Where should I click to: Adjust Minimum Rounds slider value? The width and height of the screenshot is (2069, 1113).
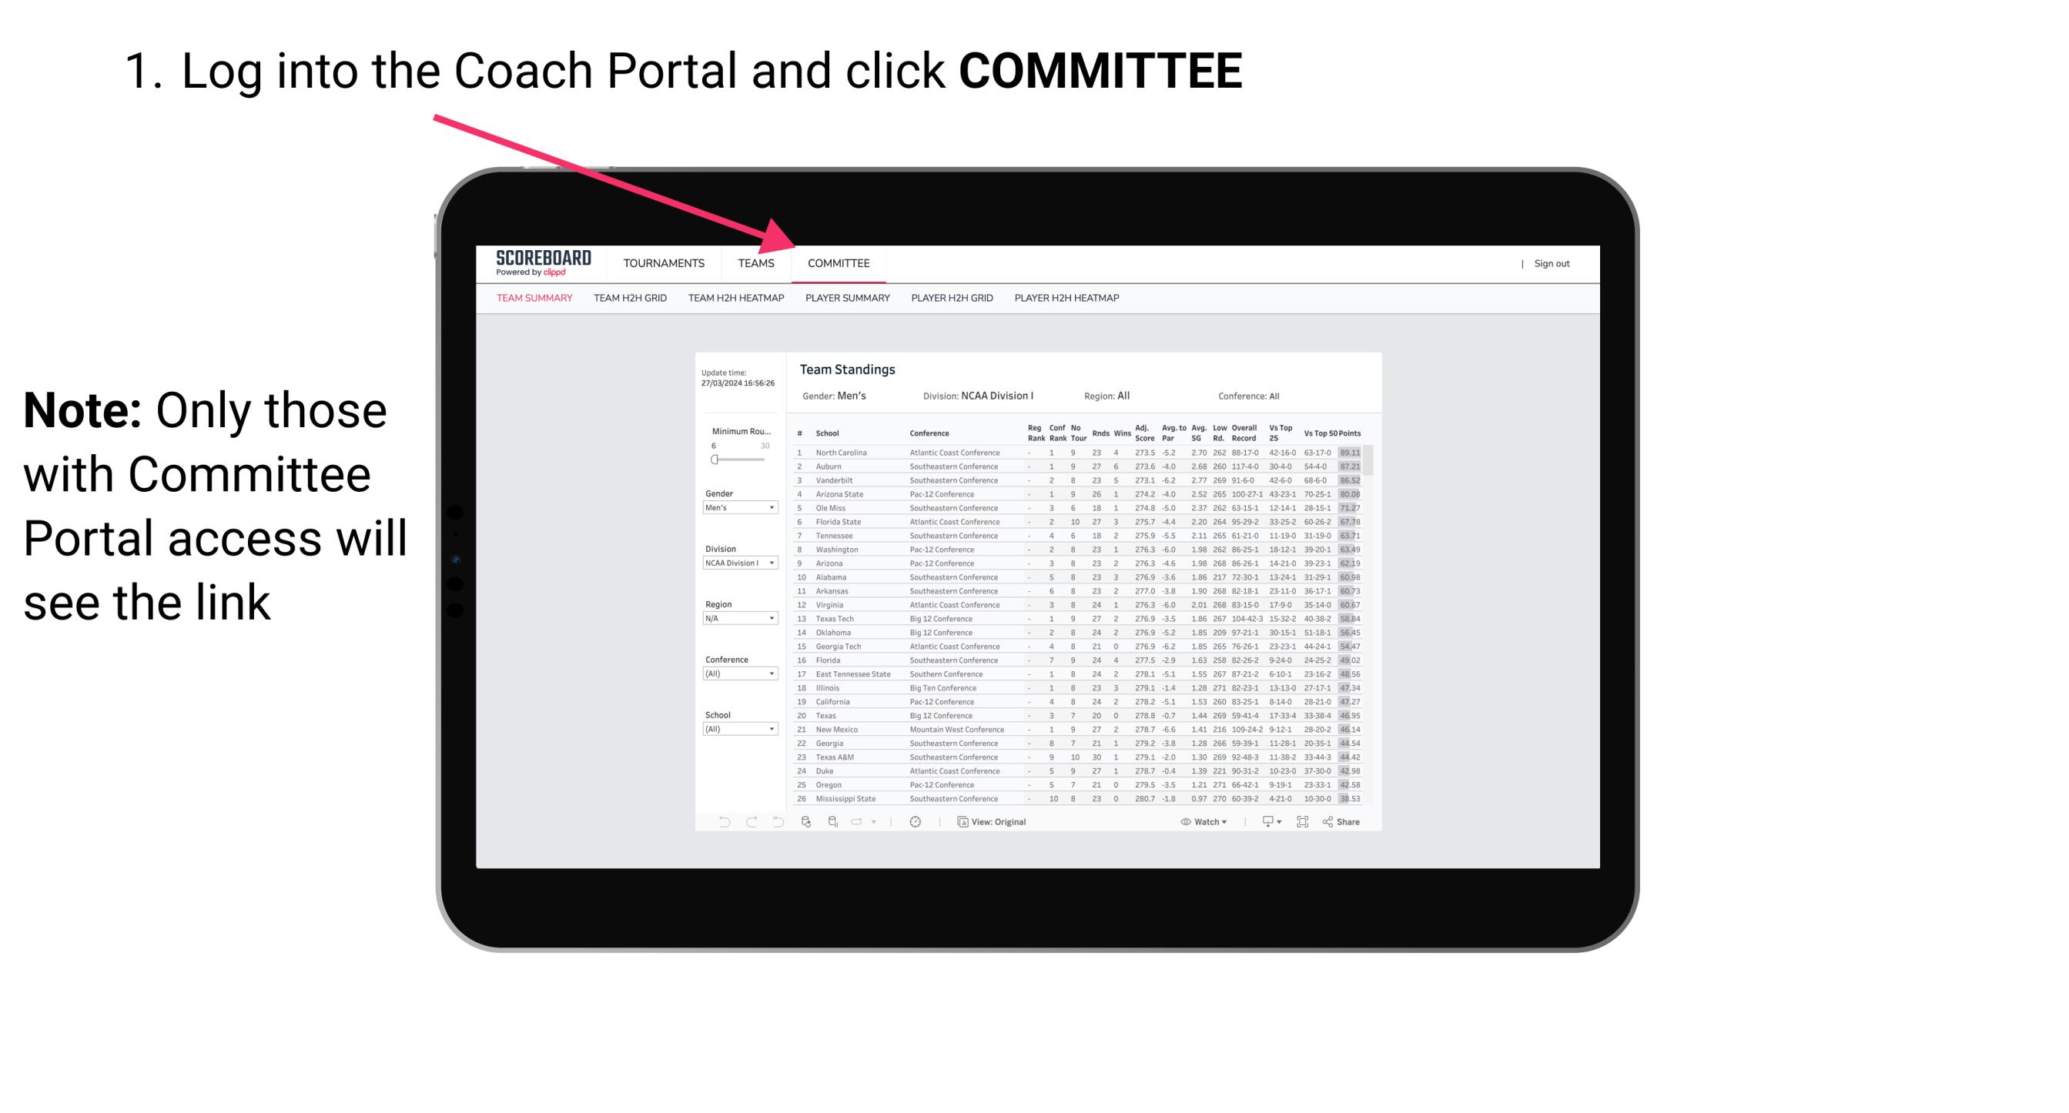tap(715, 460)
